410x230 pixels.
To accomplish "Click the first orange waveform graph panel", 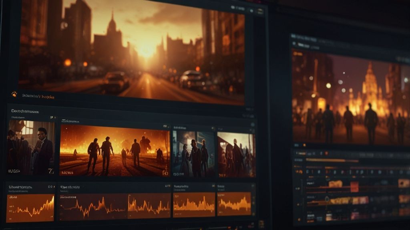I will pos(30,208).
